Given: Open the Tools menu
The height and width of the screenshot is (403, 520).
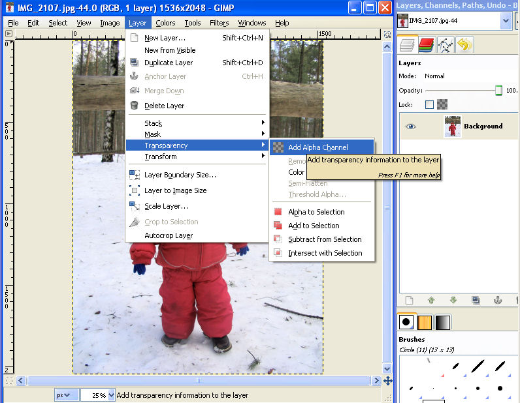Looking at the screenshot, I should 192,23.
